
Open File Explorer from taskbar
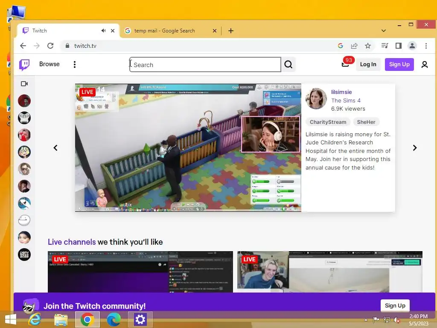[x=61, y=319]
